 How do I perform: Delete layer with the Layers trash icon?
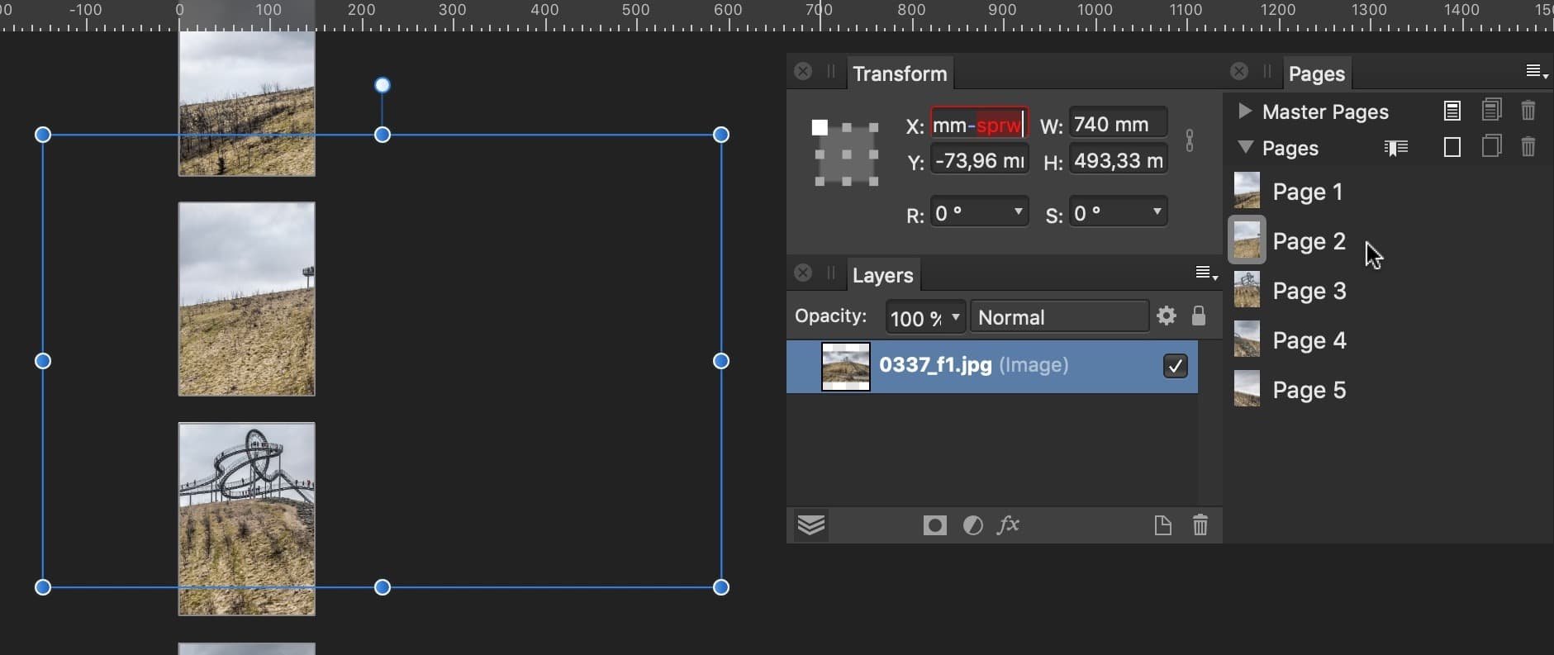coord(1200,525)
